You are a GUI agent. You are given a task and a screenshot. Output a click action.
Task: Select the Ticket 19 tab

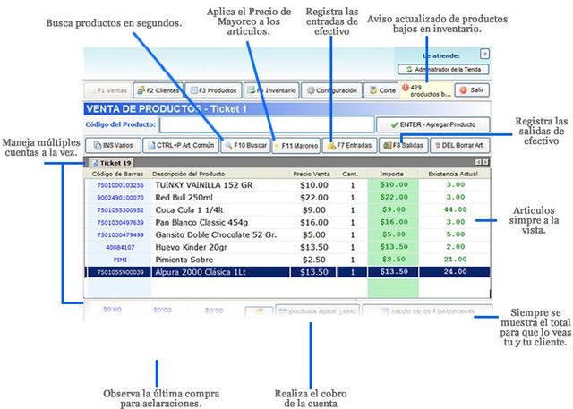(111, 163)
